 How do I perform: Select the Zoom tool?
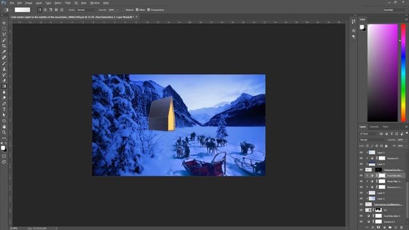pos(4,132)
